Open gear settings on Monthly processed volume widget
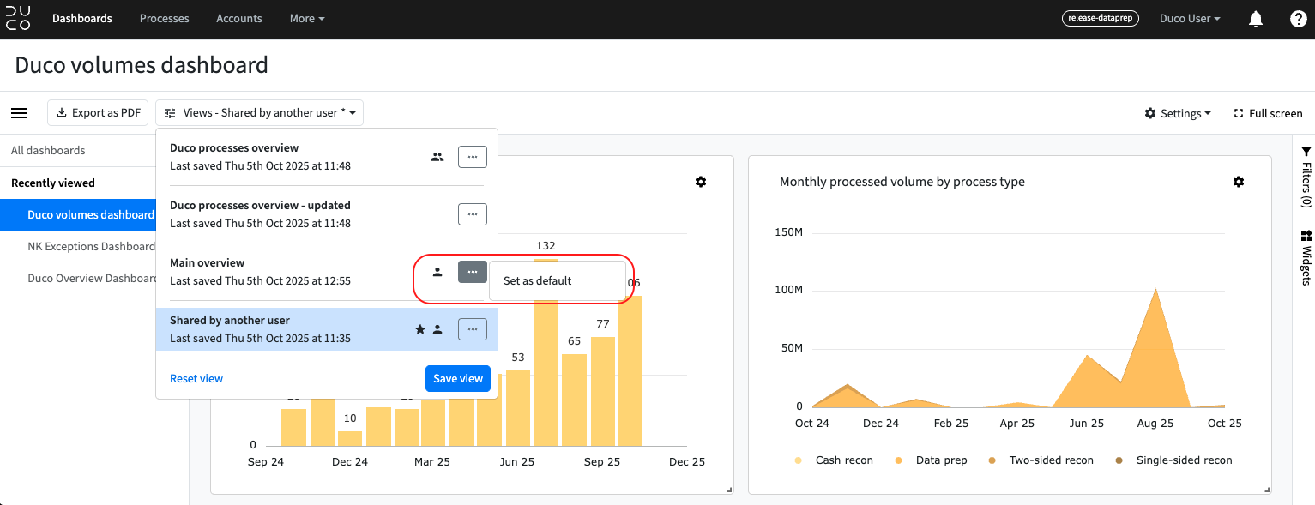Viewport: 1315px width, 505px height. click(x=1238, y=182)
